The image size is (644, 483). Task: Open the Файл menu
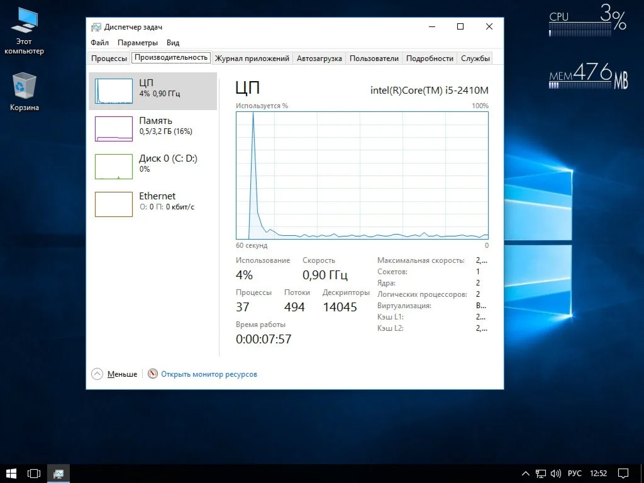(x=99, y=43)
